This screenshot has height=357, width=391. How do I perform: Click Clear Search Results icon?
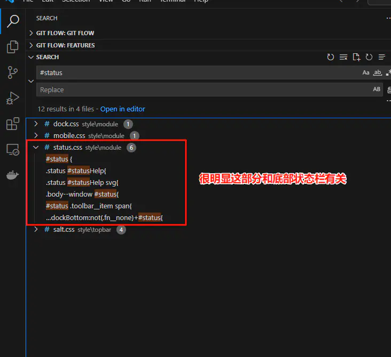pos(343,57)
